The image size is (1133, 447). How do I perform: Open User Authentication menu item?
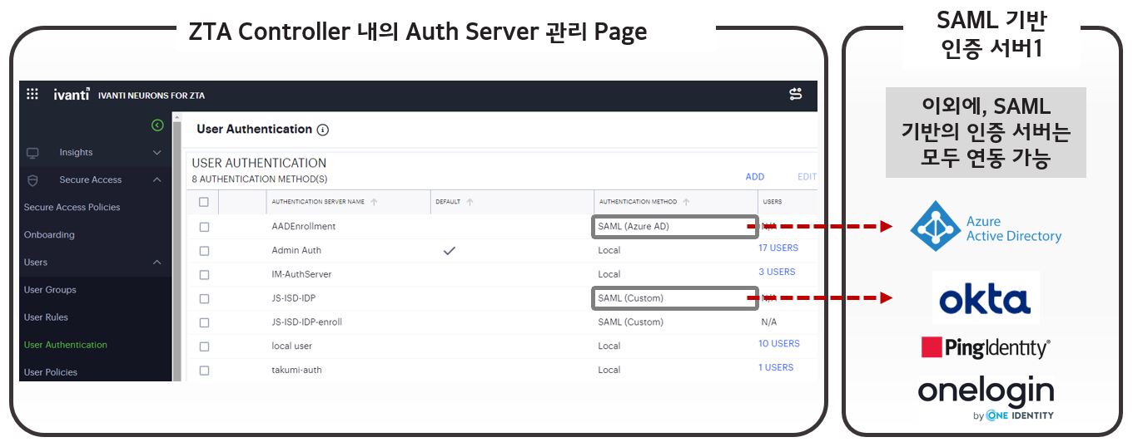click(66, 345)
